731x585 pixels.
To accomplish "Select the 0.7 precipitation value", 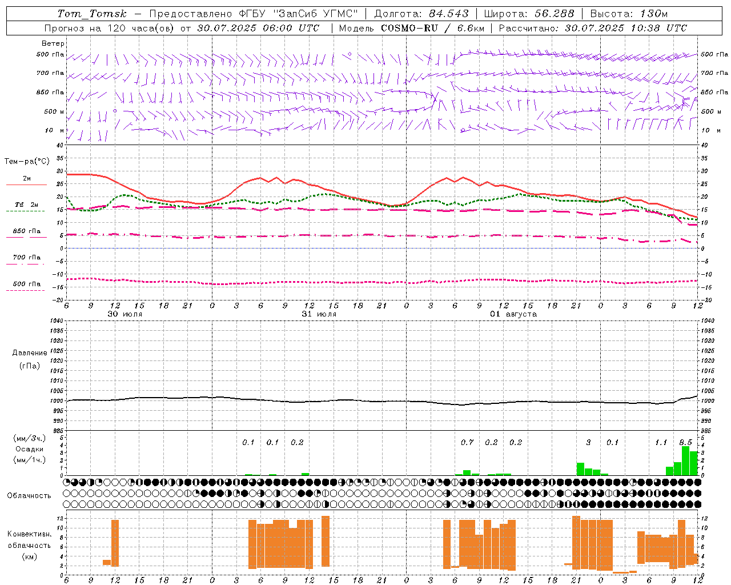I will 467,443.
